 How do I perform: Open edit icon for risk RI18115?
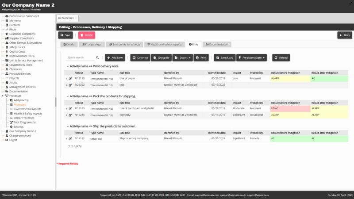point(70,109)
